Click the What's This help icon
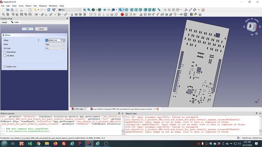Screen dimensions: 262x147 (x=54, y=10)
